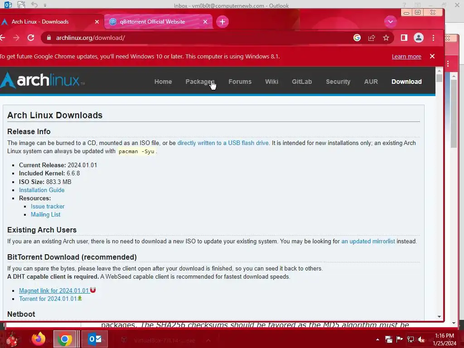Viewport: 464px width, 348px height.
Task: Open the Issue tracker link
Action: (x=48, y=206)
